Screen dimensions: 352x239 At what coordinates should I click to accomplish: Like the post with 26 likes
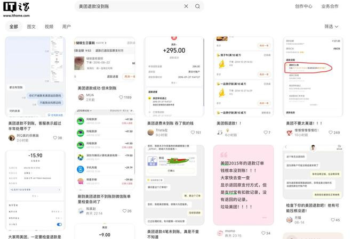click(x=124, y=211)
